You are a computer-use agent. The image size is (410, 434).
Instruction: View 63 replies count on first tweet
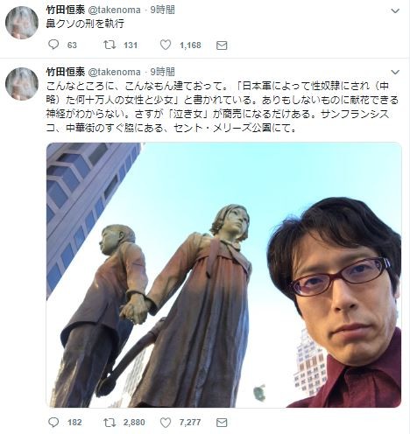72,45
